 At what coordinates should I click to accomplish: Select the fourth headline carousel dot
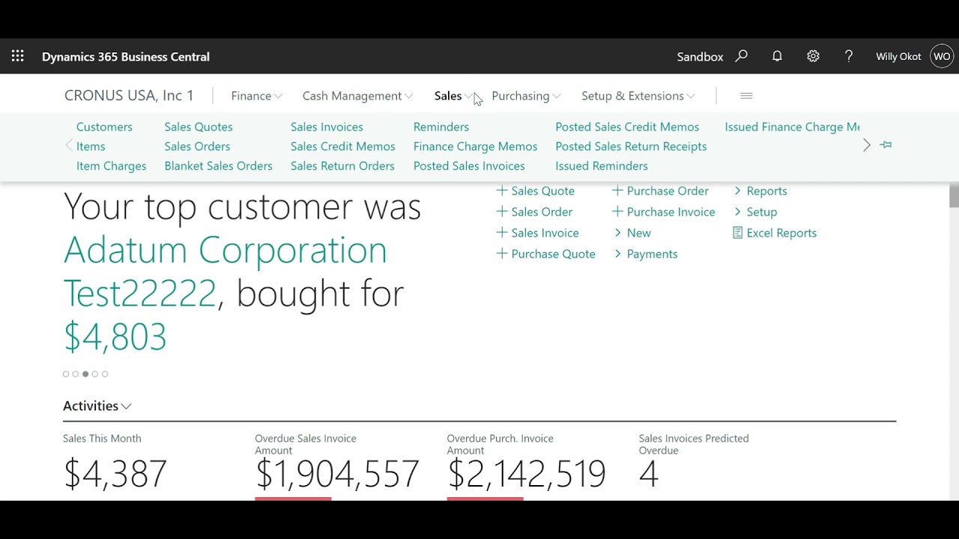click(95, 374)
